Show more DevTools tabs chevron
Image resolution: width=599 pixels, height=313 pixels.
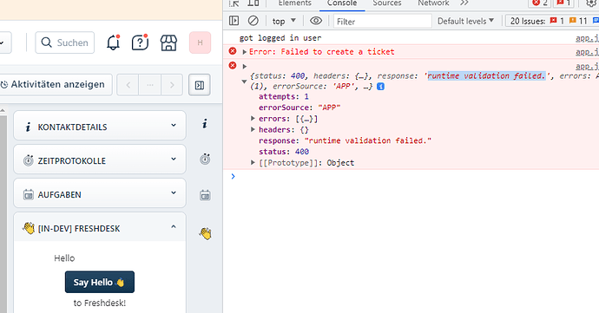point(464,3)
